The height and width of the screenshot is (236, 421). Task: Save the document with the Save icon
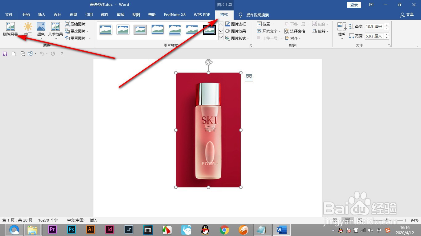click(5, 54)
